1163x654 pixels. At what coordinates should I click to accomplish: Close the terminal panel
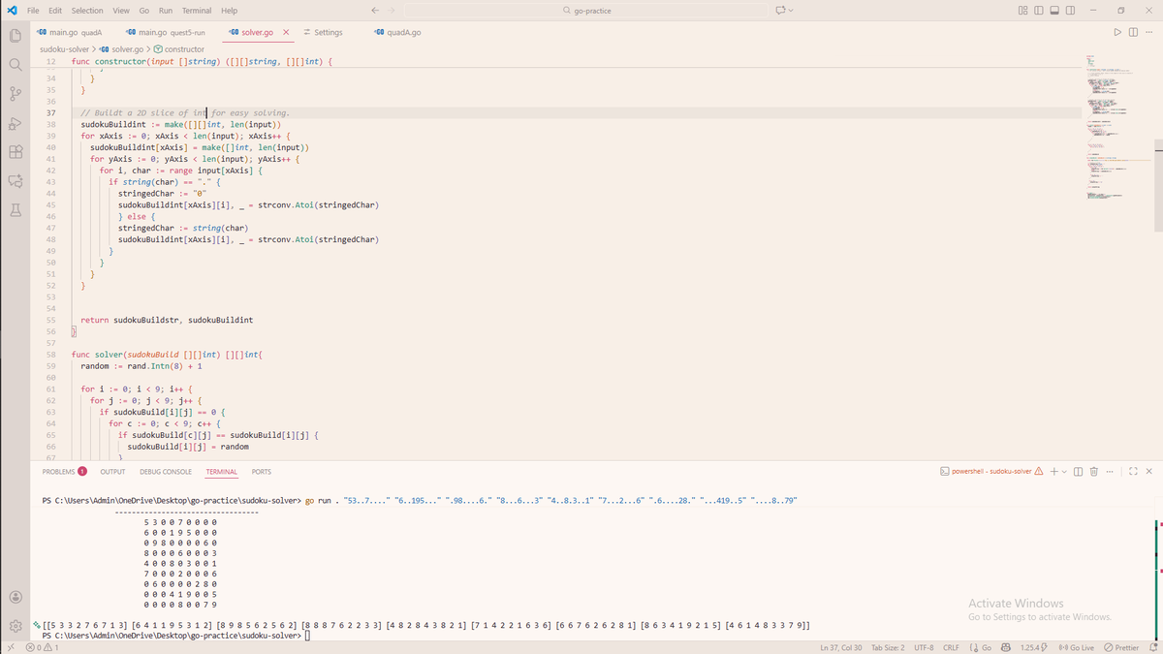tap(1148, 472)
